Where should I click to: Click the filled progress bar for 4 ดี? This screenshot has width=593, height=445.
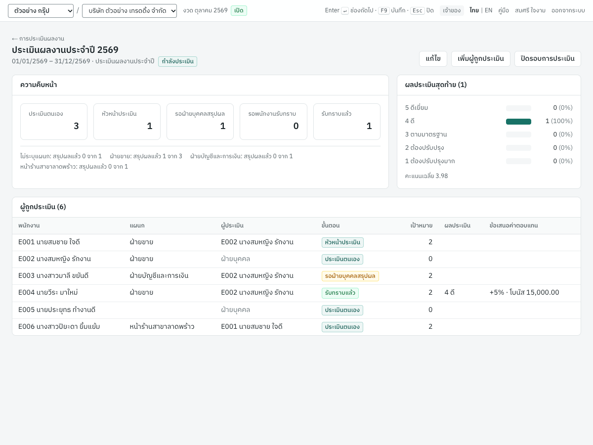518,122
